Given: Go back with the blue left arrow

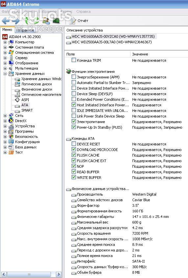Looking at the screenshot, I should coord(6,21).
